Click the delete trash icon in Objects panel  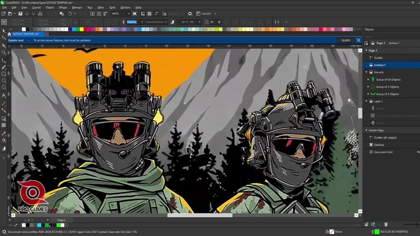(x=386, y=225)
